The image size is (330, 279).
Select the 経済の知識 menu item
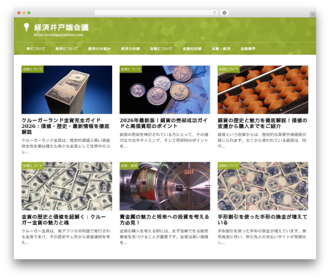click(130, 49)
